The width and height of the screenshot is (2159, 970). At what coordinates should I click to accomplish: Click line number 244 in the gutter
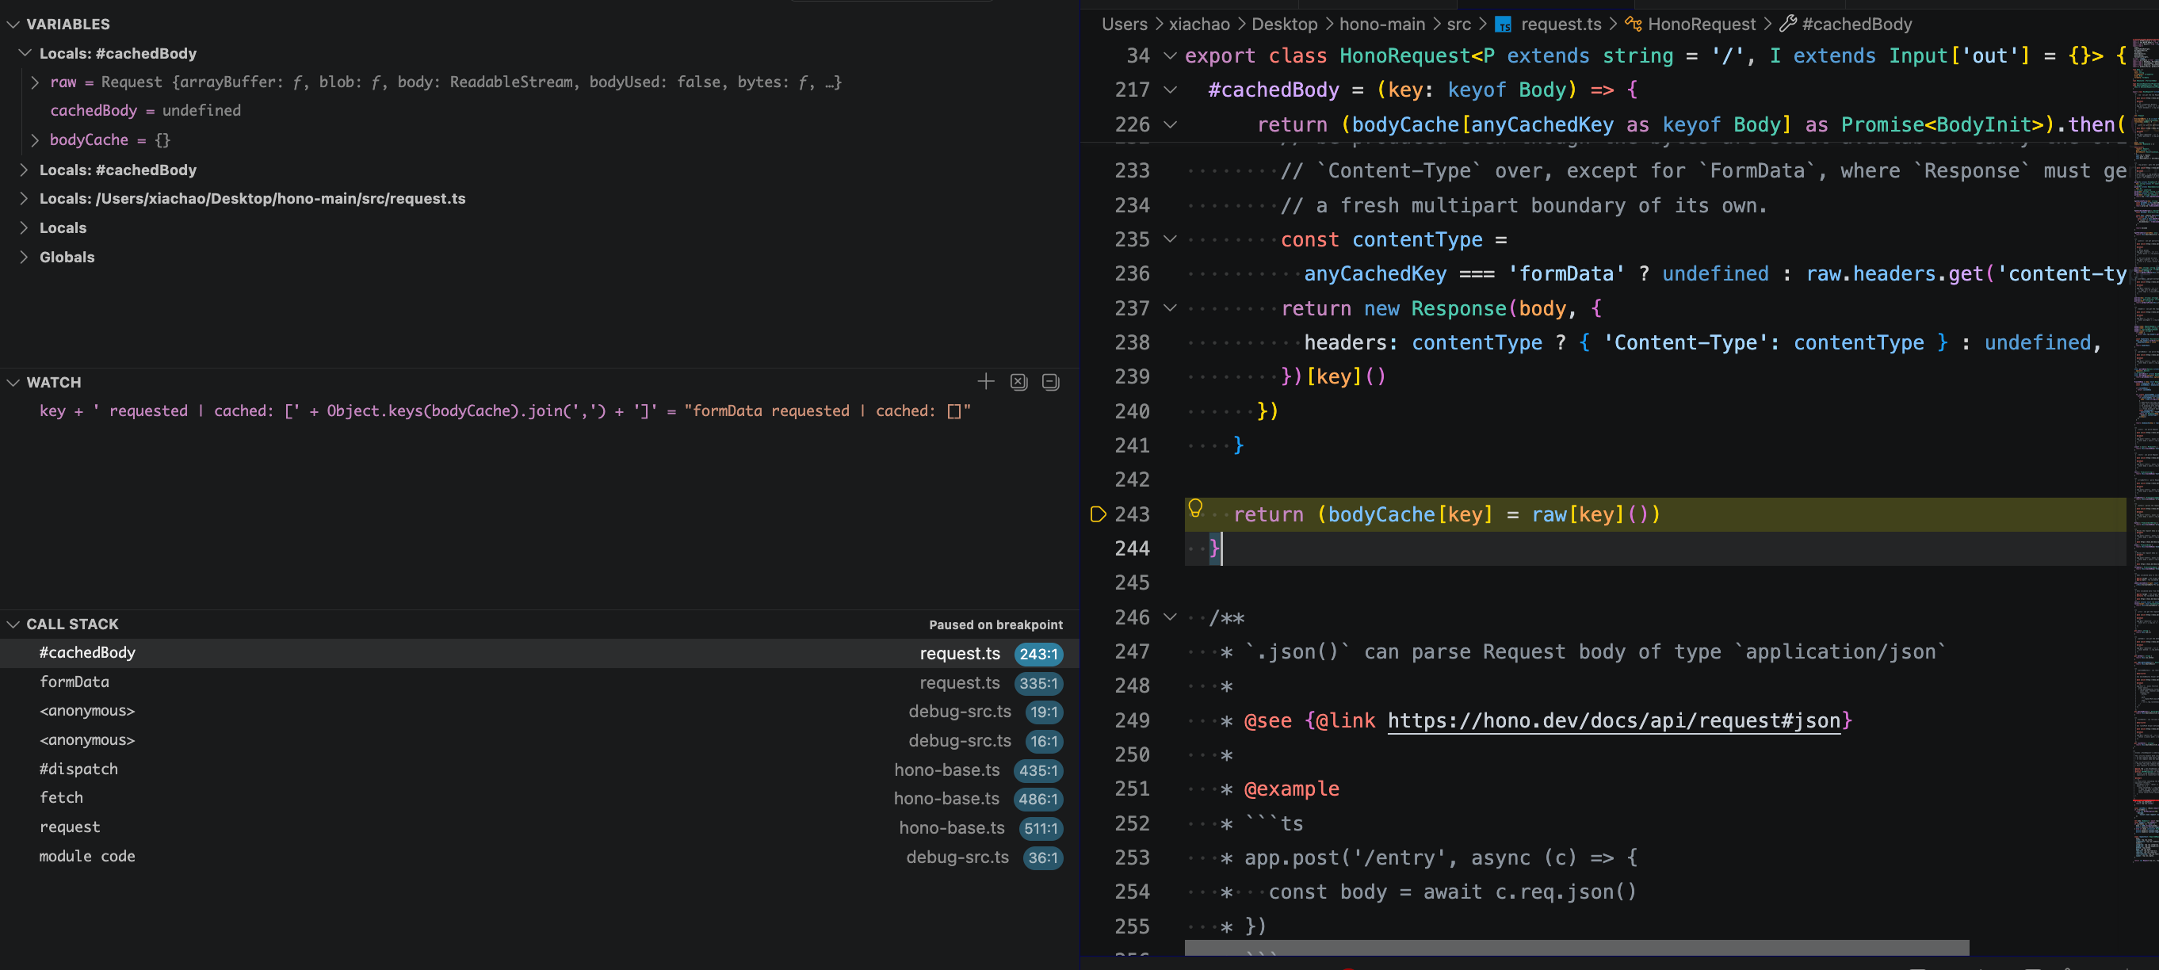1132,548
